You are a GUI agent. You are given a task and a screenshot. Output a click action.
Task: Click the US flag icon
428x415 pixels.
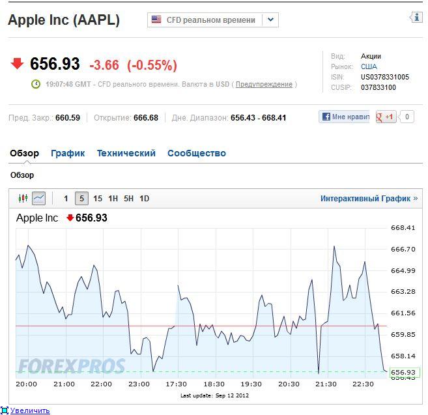[156, 20]
